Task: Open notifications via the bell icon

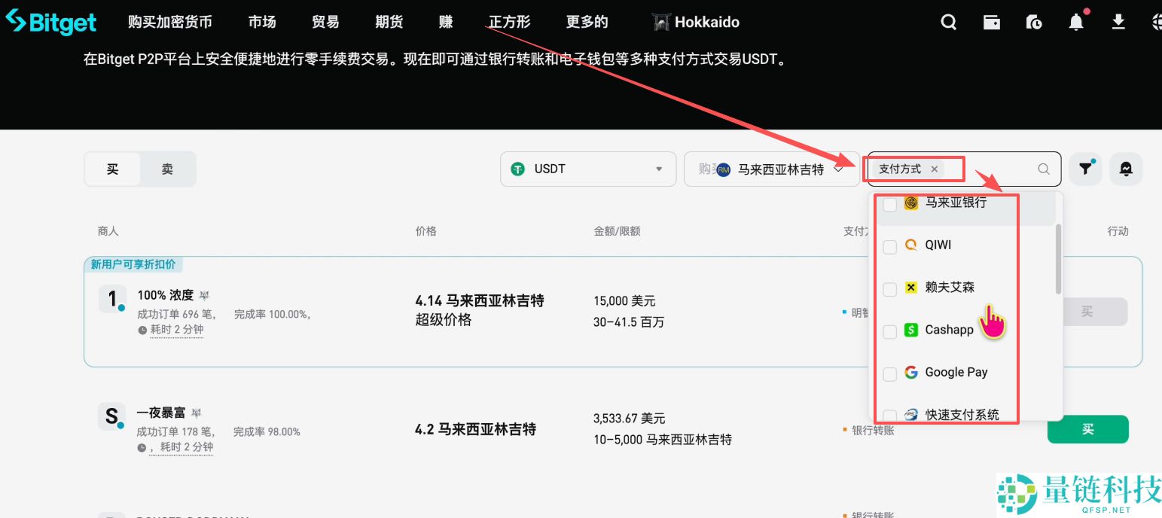Action: click(1076, 22)
